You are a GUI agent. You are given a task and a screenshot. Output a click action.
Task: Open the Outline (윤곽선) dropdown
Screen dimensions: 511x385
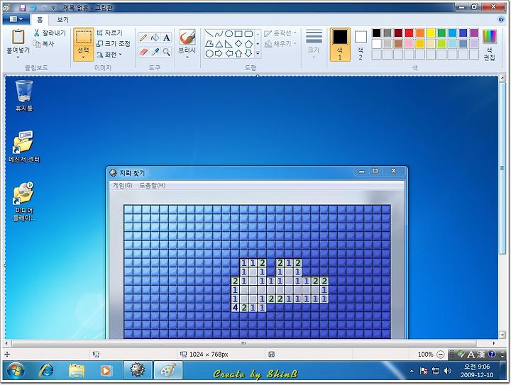coord(280,33)
